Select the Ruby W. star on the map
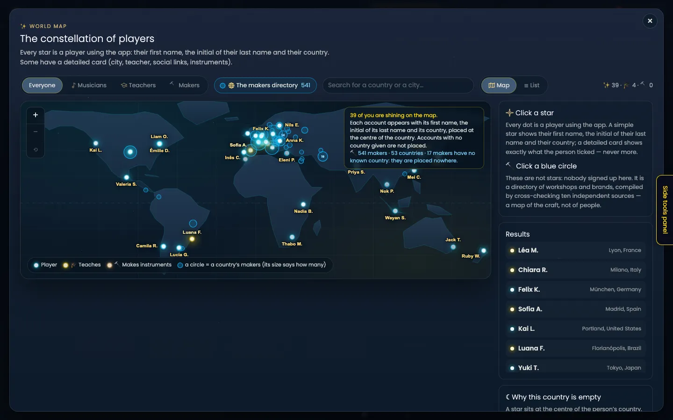The width and height of the screenshot is (673, 420). point(484,251)
